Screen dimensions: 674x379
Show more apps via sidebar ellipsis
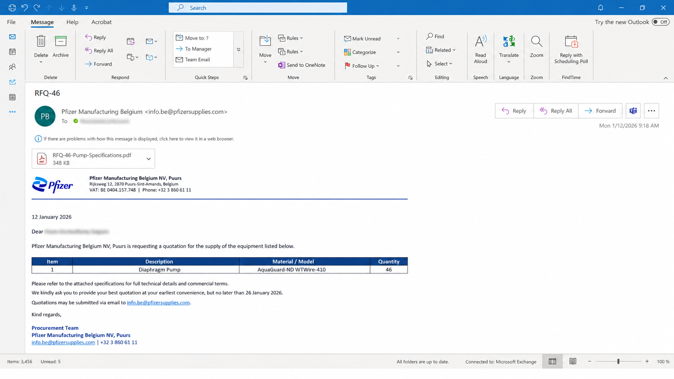12,112
